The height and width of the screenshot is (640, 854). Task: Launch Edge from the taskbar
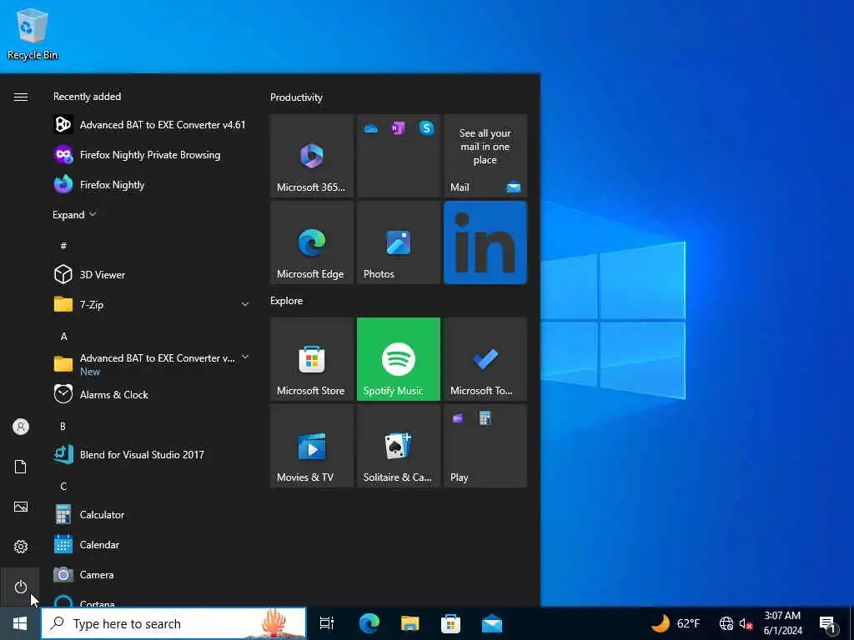pyautogui.click(x=369, y=623)
